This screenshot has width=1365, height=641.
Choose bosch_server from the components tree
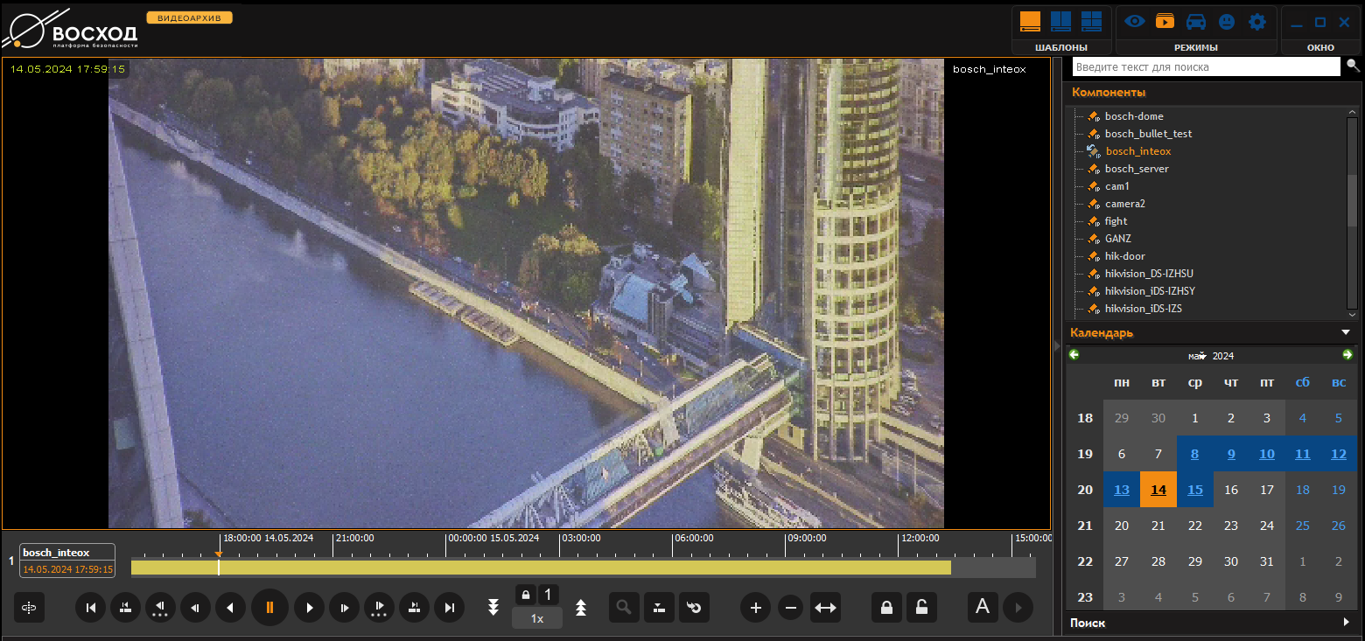tap(1136, 169)
